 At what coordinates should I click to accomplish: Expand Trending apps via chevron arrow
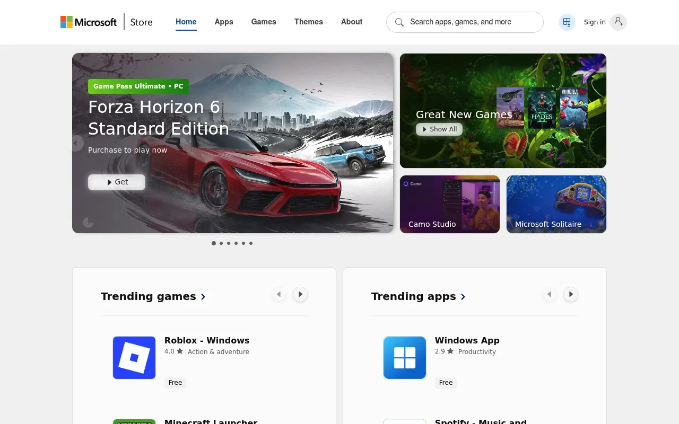coord(463,297)
